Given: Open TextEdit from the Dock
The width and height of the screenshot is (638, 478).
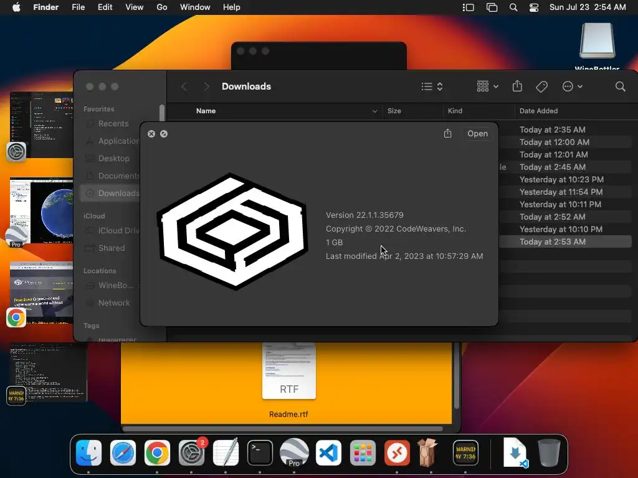Looking at the screenshot, I should 226,452.
